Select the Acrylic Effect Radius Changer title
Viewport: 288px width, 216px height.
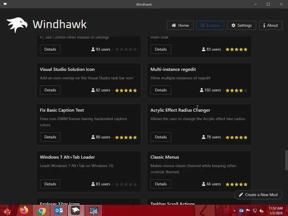pos(180,110)
